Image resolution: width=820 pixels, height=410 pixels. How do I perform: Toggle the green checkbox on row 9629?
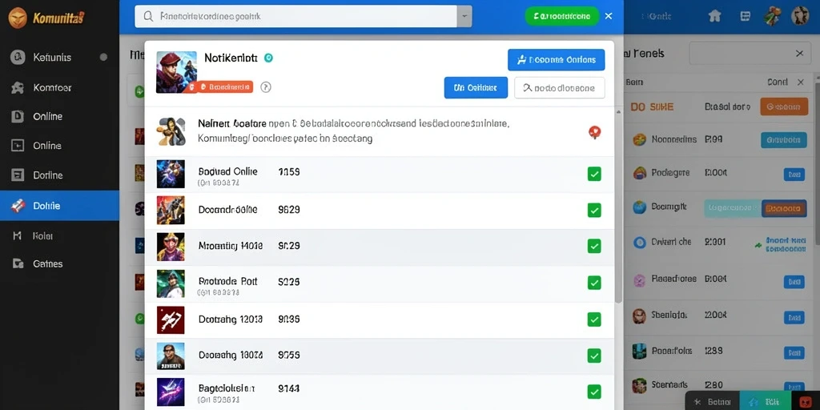[x=594, y=211]
